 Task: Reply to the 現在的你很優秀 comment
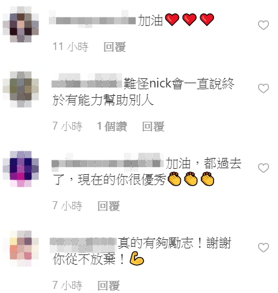[109, 206]
